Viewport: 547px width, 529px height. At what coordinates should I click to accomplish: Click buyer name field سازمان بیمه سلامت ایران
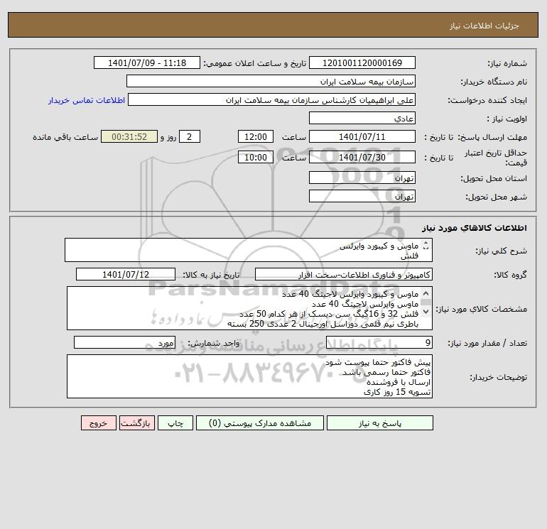coord(271,81)
